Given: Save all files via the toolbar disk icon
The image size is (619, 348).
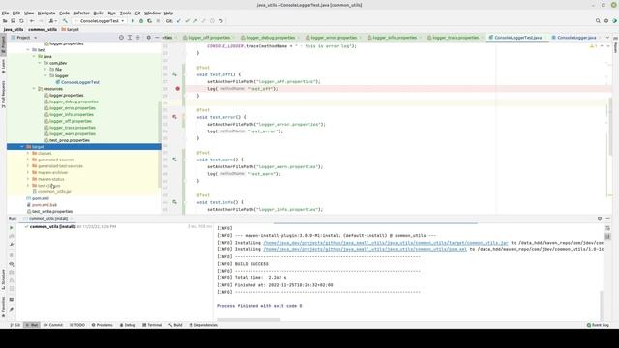Looking at the screenshot, I should pos(13,21).
